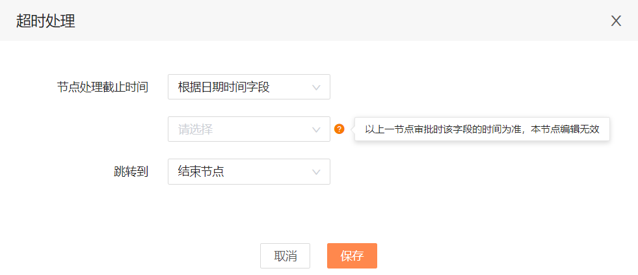Click the 跳转到 label

(131, 172)
